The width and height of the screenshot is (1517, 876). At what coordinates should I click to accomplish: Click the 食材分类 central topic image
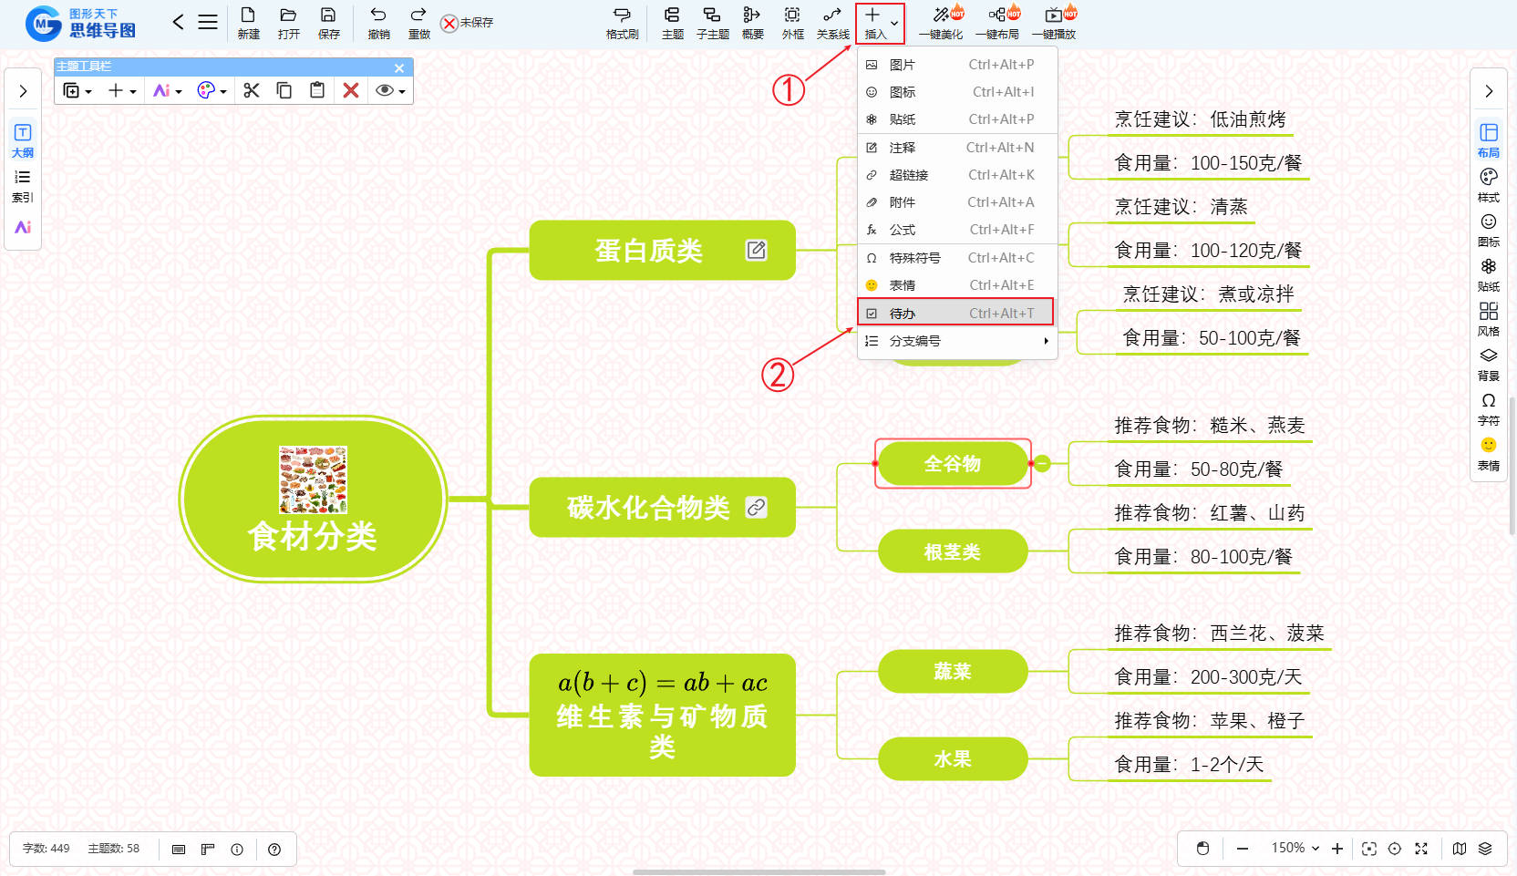(313, 479)
